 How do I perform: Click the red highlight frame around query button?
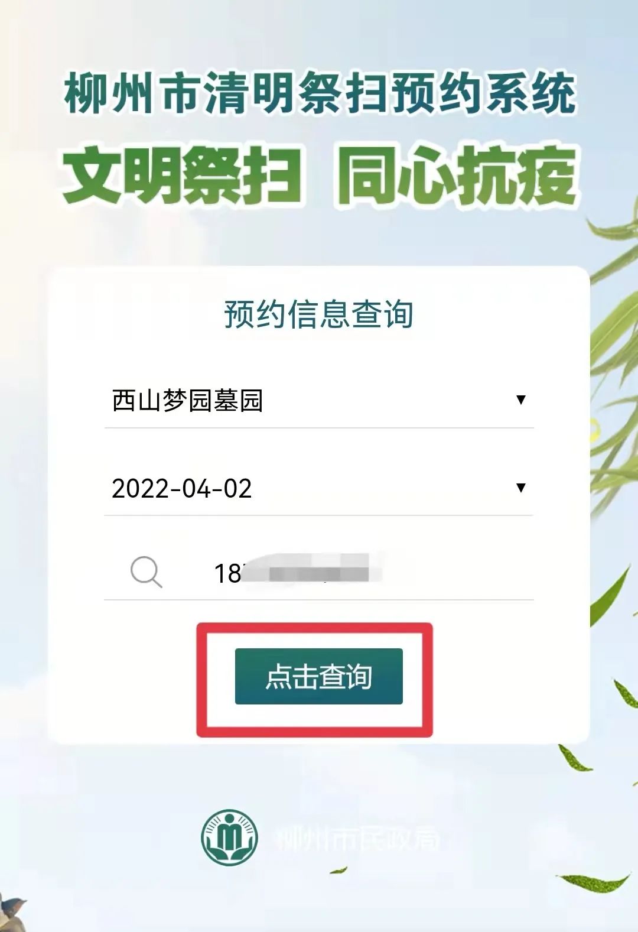point(315,680)
